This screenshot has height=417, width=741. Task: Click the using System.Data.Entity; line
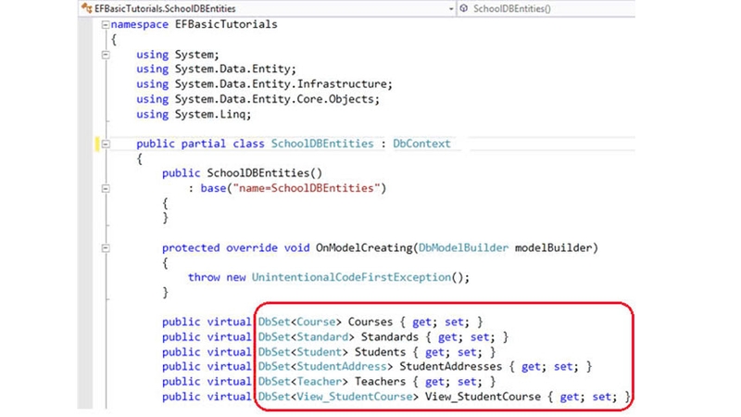tap(216, 69)
